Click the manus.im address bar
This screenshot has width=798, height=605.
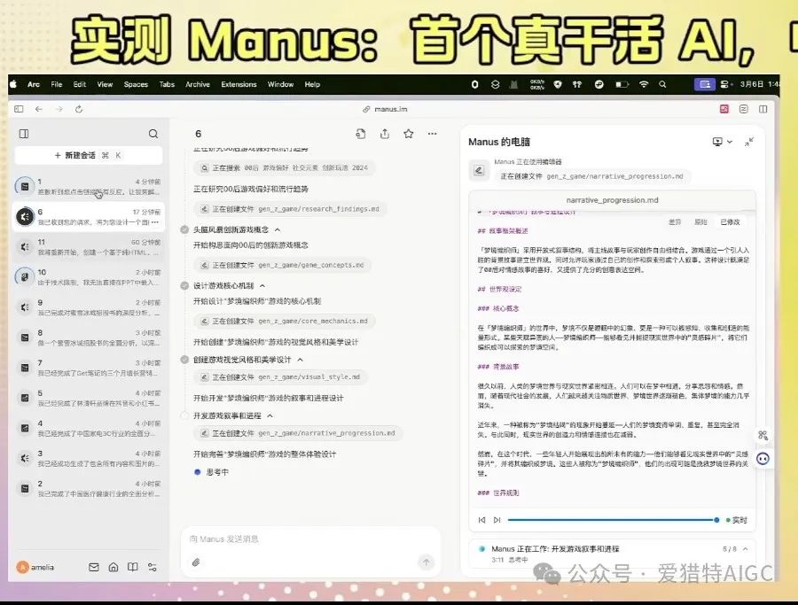[x=386, y=109]
